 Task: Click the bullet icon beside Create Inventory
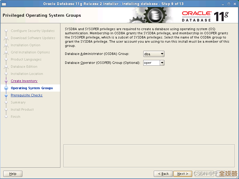click(x=6, y=81)
